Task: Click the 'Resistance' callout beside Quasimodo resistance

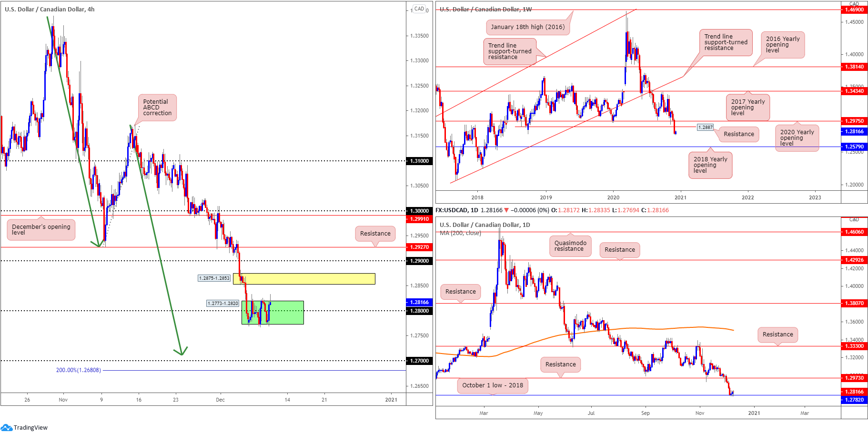Action: [x=620, y=250]
